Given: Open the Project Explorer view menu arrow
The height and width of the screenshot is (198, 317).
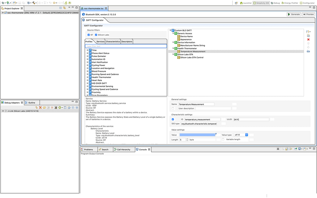Looking at the screenshot, I should (x=69, y=7).
